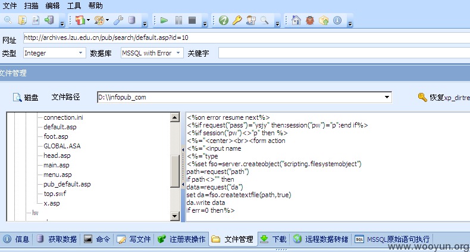Click the colored books toolbar icon
Viewport: 470px width, 252px height.
click(x=80, y=20)
